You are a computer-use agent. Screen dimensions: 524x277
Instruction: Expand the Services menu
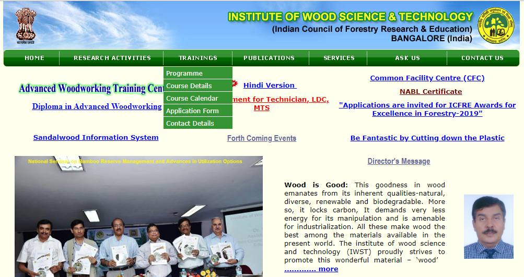tap(339, 58)
